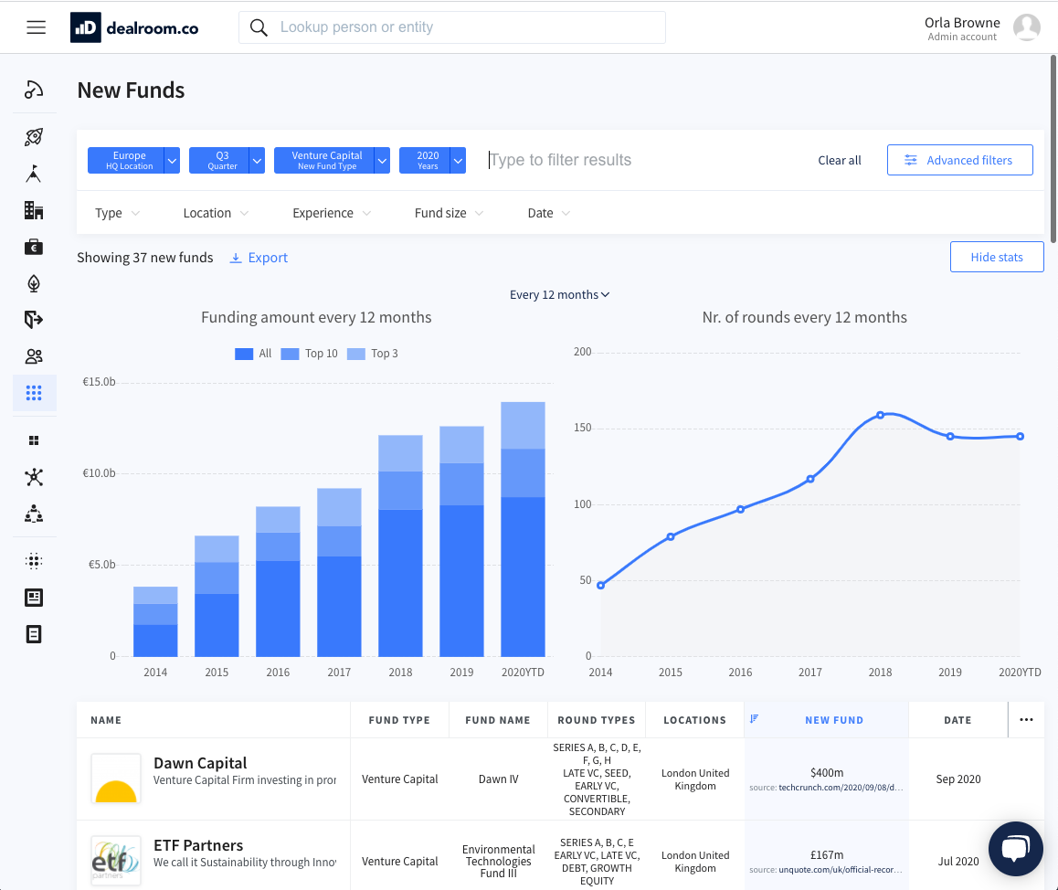
Task: Click the Hide stats button
Action: click(x=996, y=257)
